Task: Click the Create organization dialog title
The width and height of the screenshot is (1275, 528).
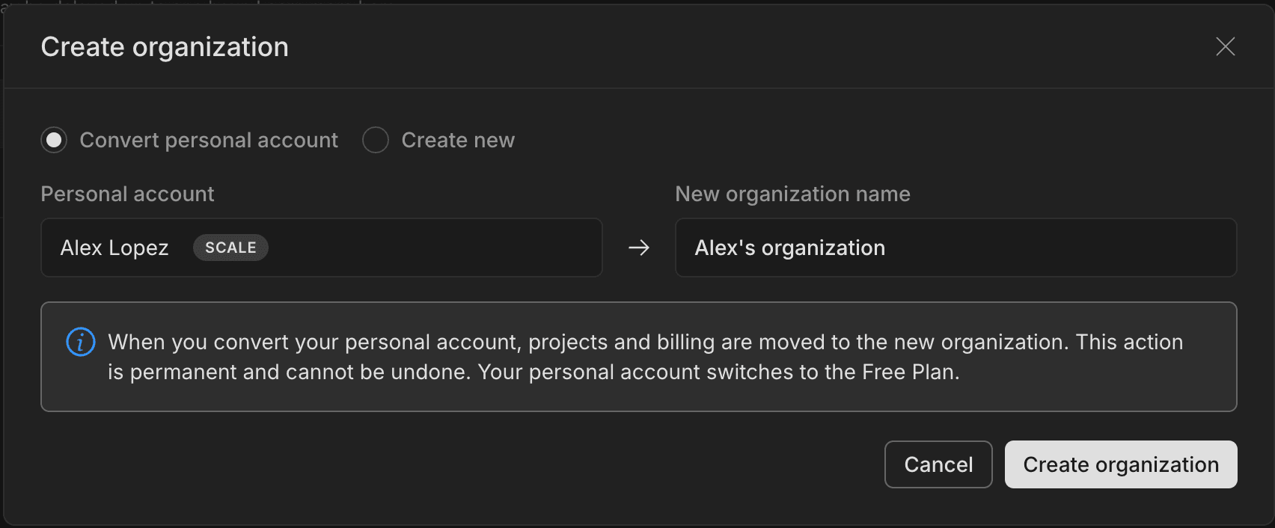Action: [165, 47]
